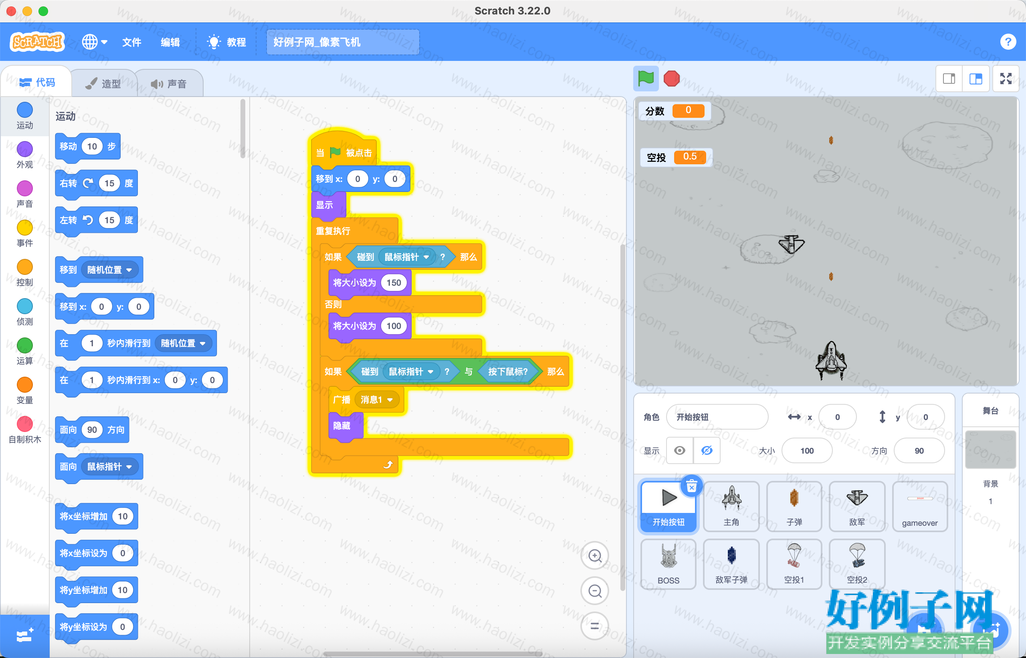Click the sprite x coordinate field
This screenshot has height=658, width=1026.
[x=837, y=417]
